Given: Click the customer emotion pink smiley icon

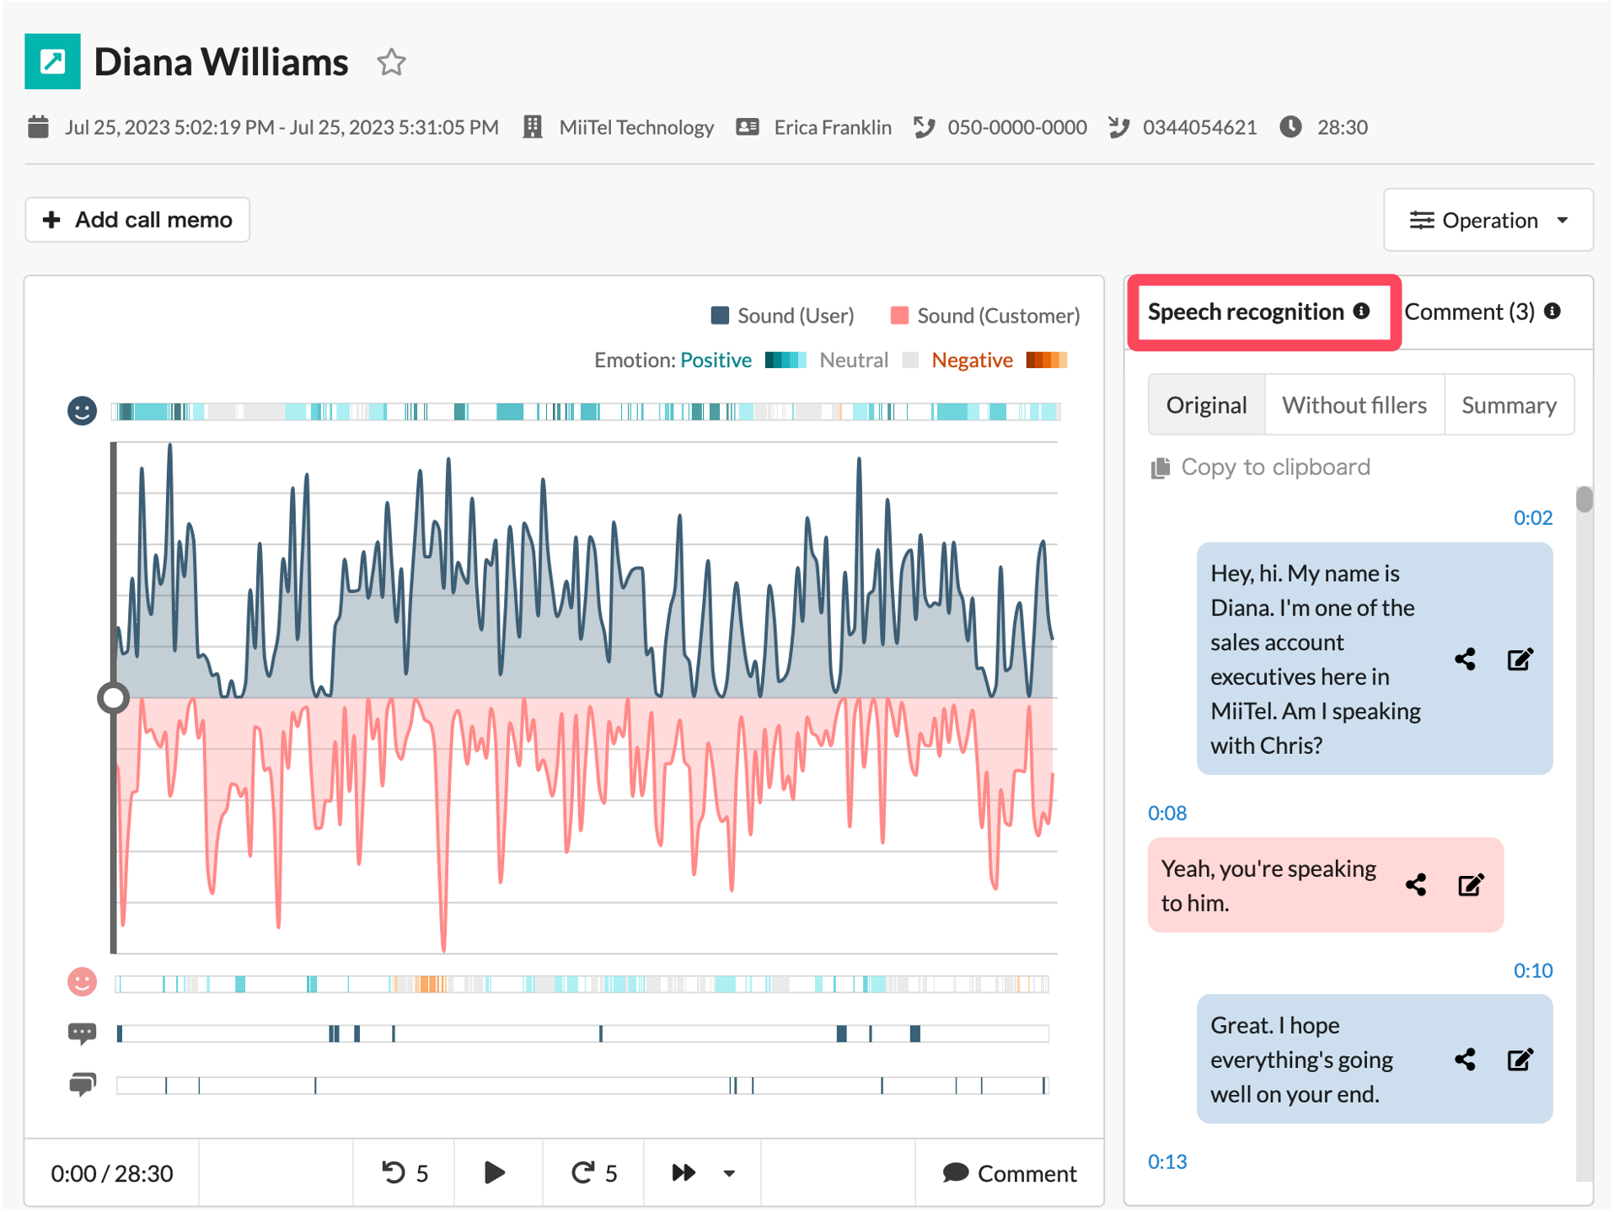Looking at the screenshot, I should pyautogui.click(x=82, y=982).
